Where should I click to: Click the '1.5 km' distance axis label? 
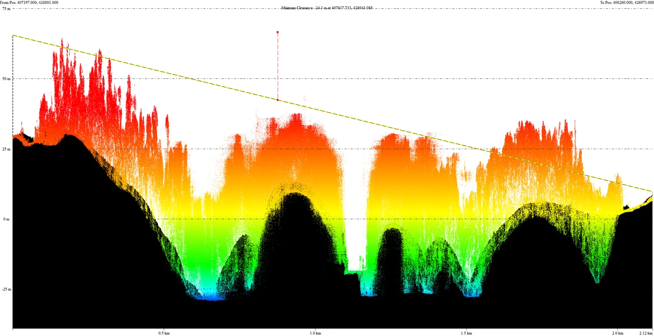(467, 333)
